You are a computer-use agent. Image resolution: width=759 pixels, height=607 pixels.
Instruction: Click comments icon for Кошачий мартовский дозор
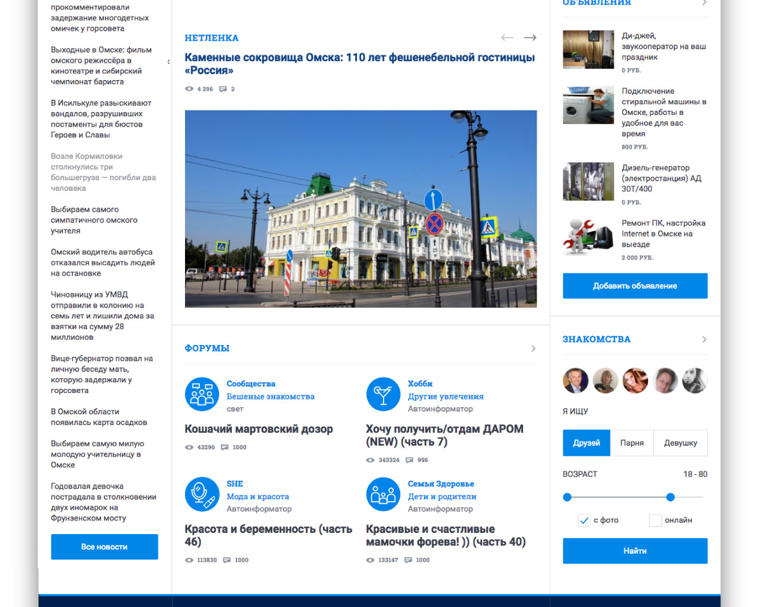coord(225,448)
